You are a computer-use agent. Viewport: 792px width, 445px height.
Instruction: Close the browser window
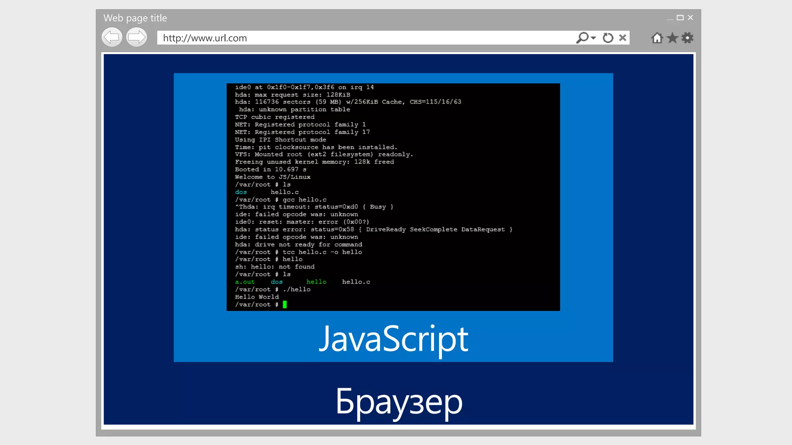pyautogui.click(x=691, y=17)
